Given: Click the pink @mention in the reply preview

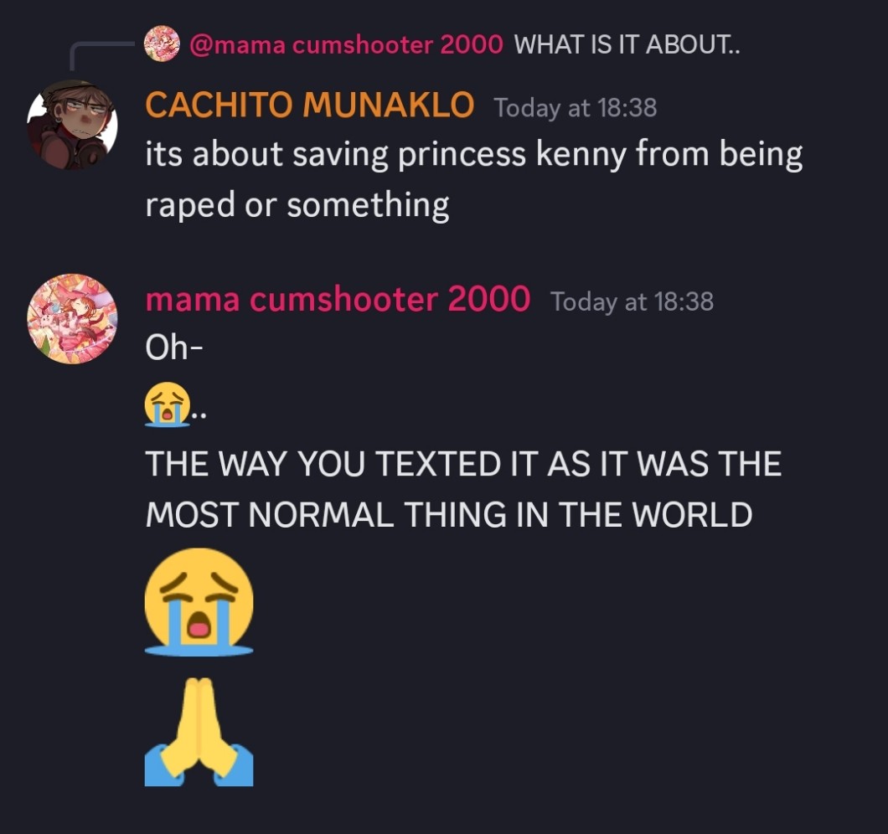Looking at the screenshot, I should (347, 44).
